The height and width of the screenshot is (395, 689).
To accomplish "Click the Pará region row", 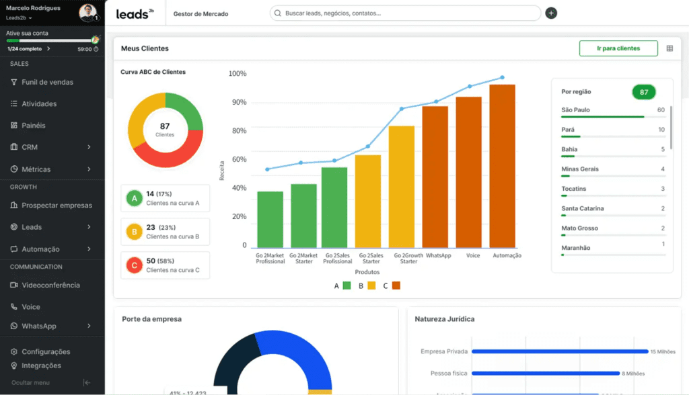I will [x=613, y=132].
